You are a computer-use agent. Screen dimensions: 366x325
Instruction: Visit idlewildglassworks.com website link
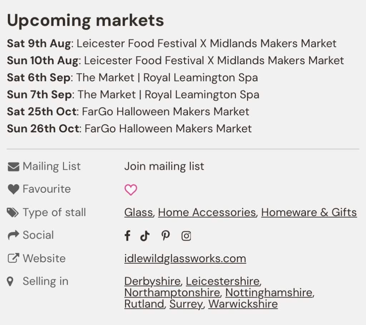pos(185,258)
